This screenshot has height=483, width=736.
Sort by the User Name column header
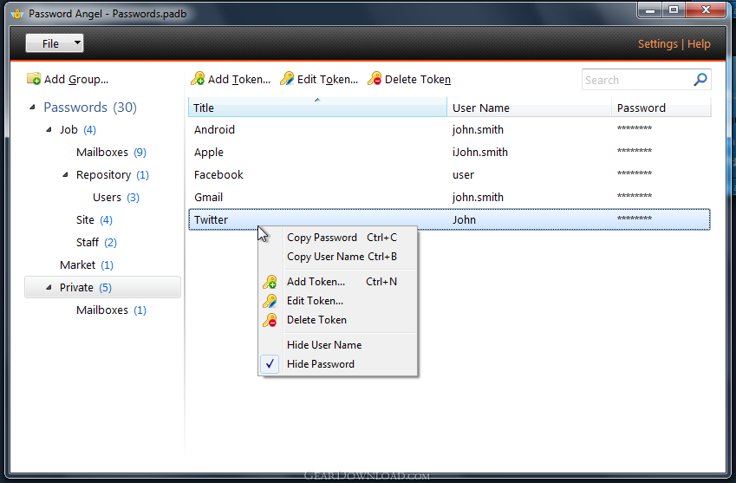(x=481, y=108)
